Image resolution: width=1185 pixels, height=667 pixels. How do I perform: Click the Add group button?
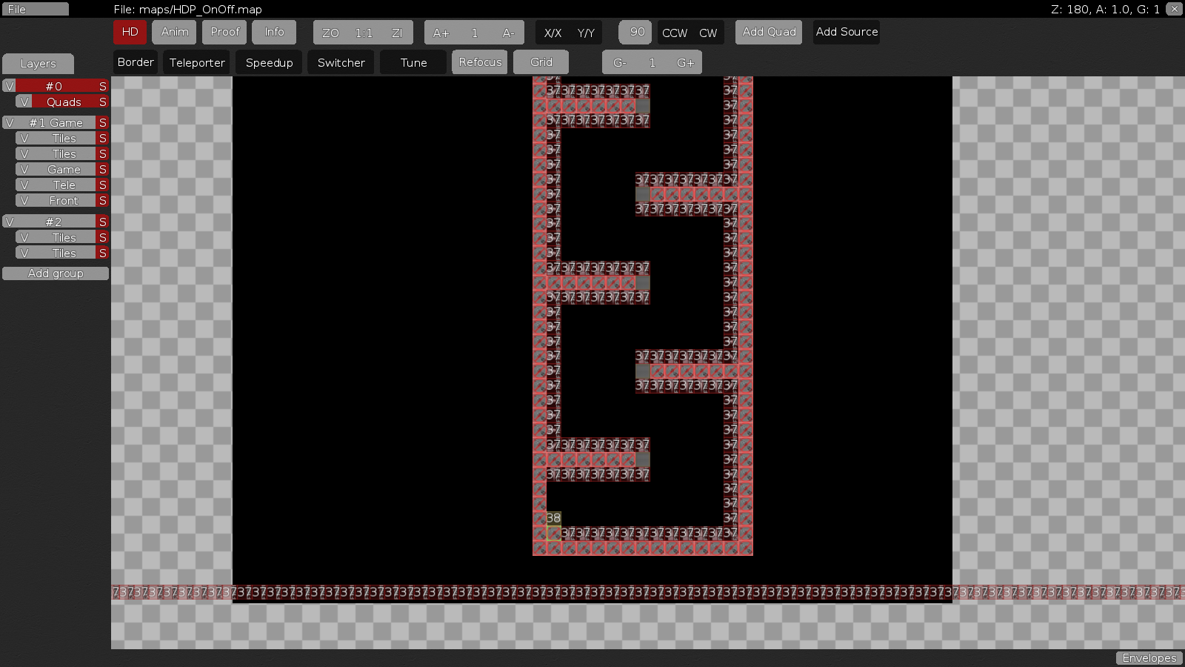pyautogui.click(x=56, y=273)
